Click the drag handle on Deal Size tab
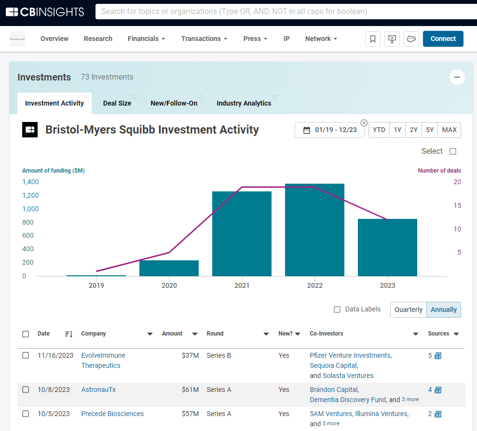This screenshot has width=477, height=431. click(x=133, y=98)
